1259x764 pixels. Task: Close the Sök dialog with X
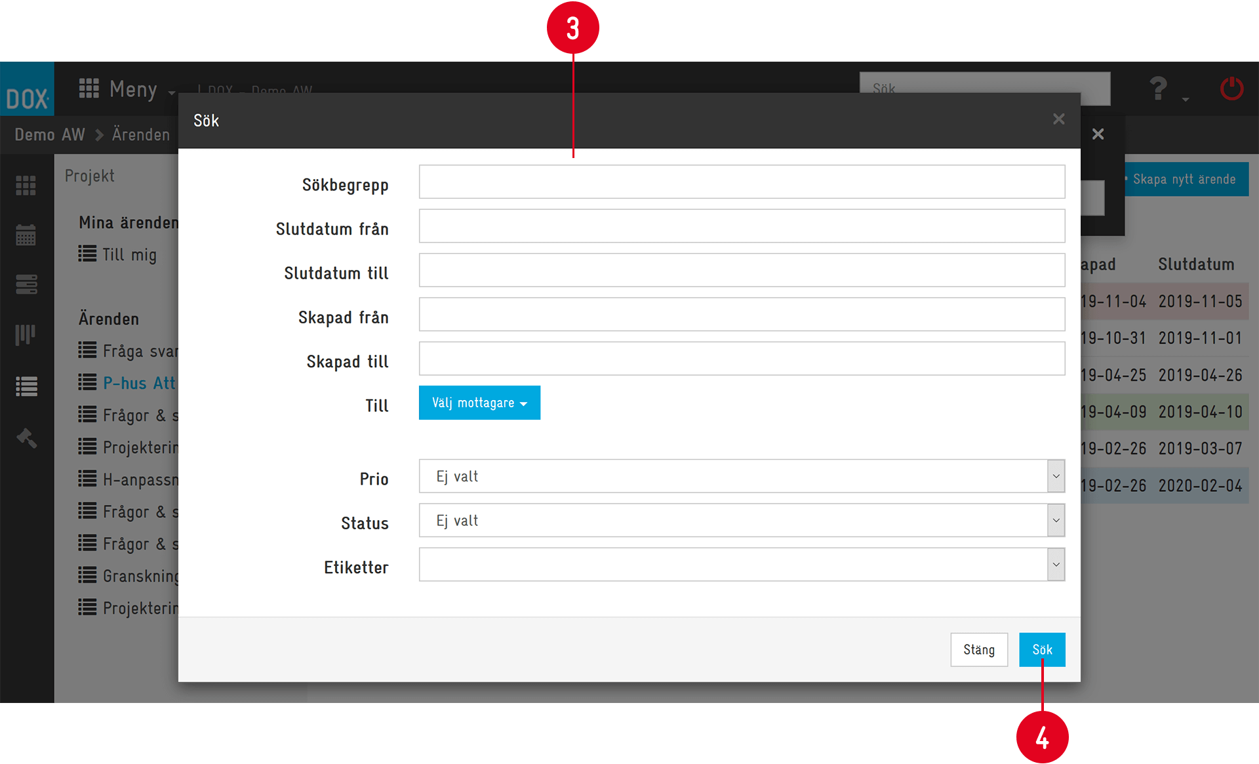(1058, 119)
